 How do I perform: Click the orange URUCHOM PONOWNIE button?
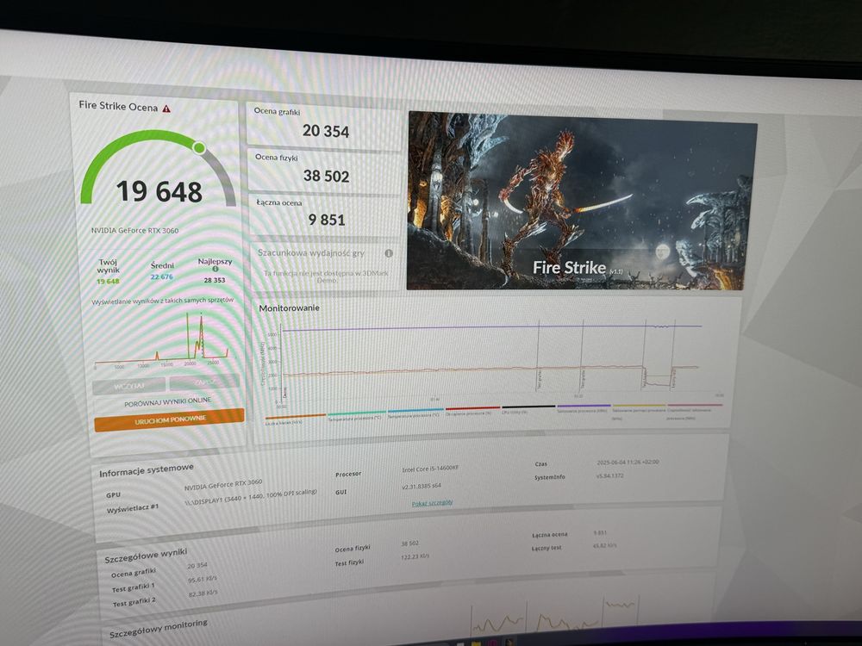(169, 419)
